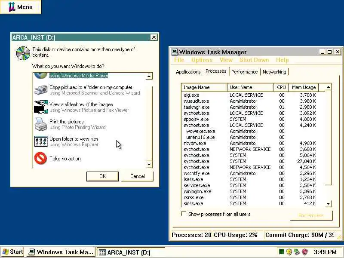Select the ntvdm.exe process
Viewport: 344px width, 258px height.
tap(250, 143)
